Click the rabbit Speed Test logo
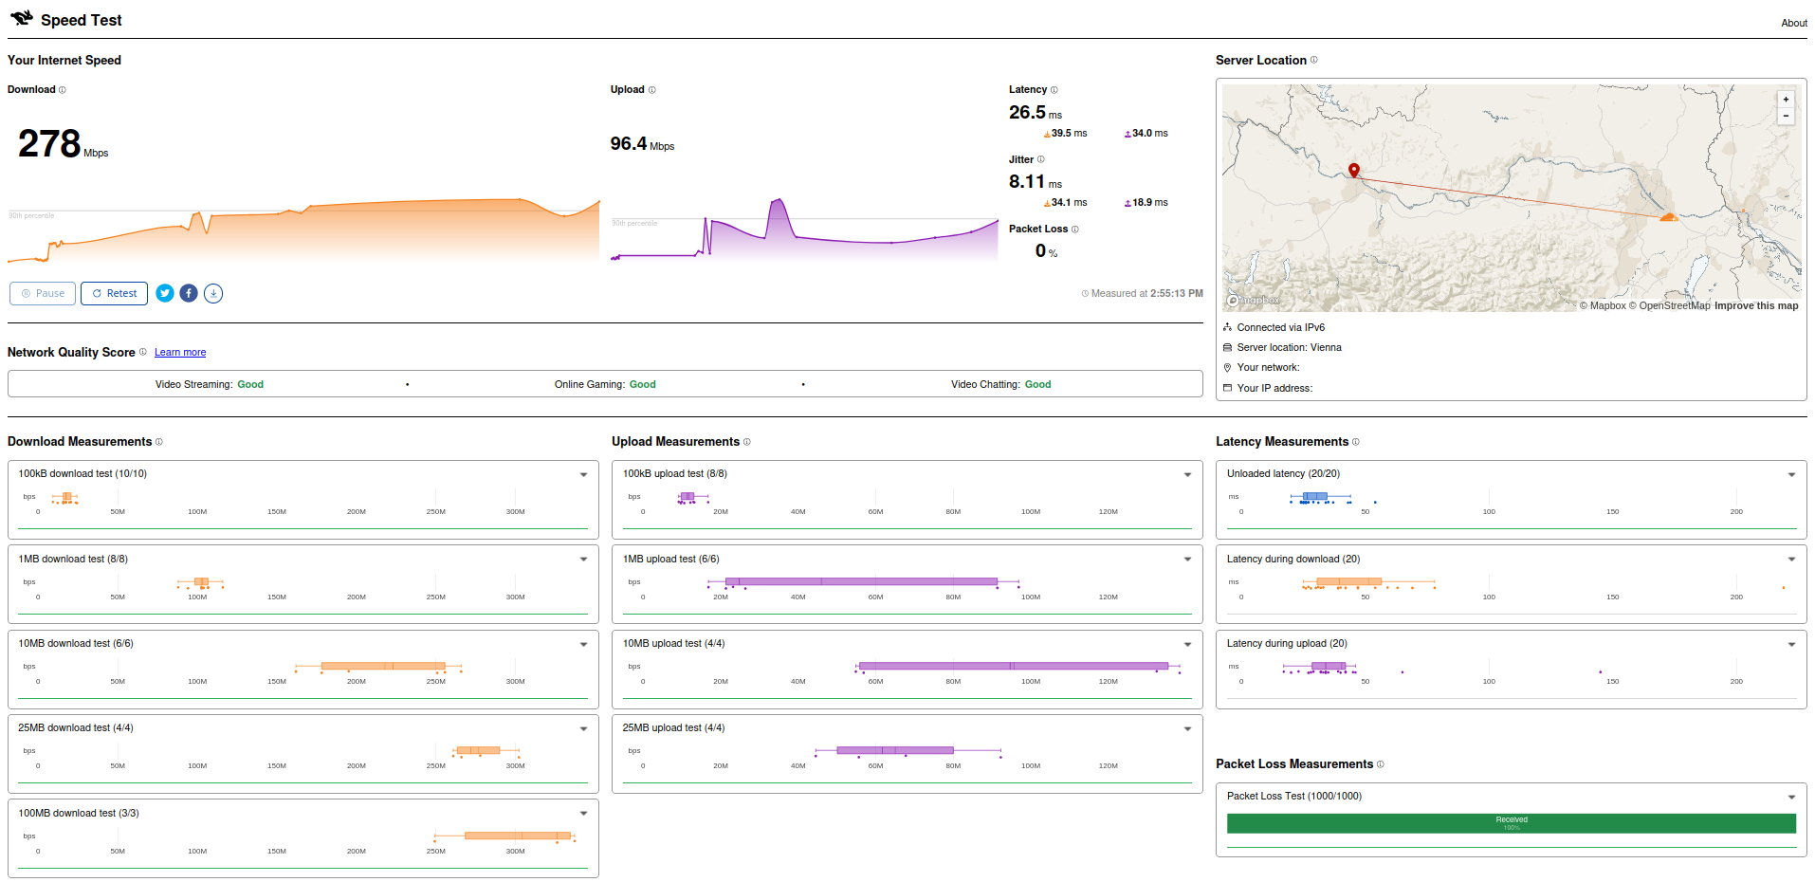Image resolution: width=1815 pixels, height=882 pixels. coord(21,17)
